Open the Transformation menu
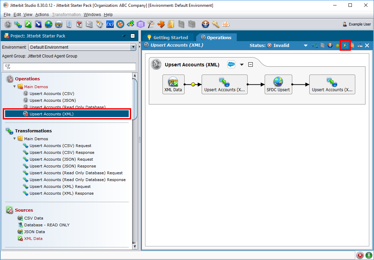 (66, 15)
